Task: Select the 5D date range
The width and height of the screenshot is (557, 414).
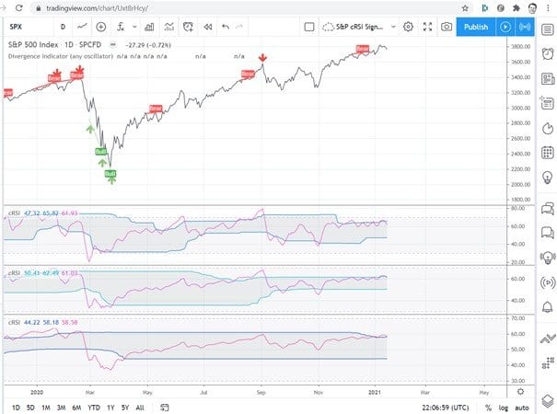Action: click(30, 408)
